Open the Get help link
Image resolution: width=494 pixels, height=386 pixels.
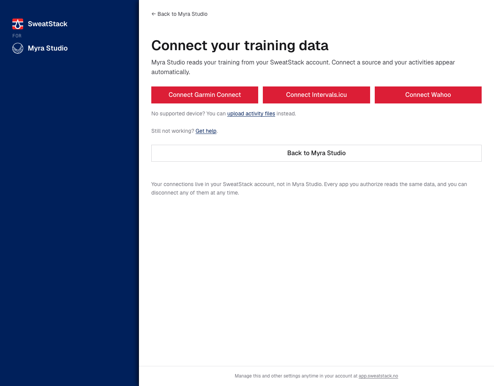pyautogui.click(x=206, y=131)
